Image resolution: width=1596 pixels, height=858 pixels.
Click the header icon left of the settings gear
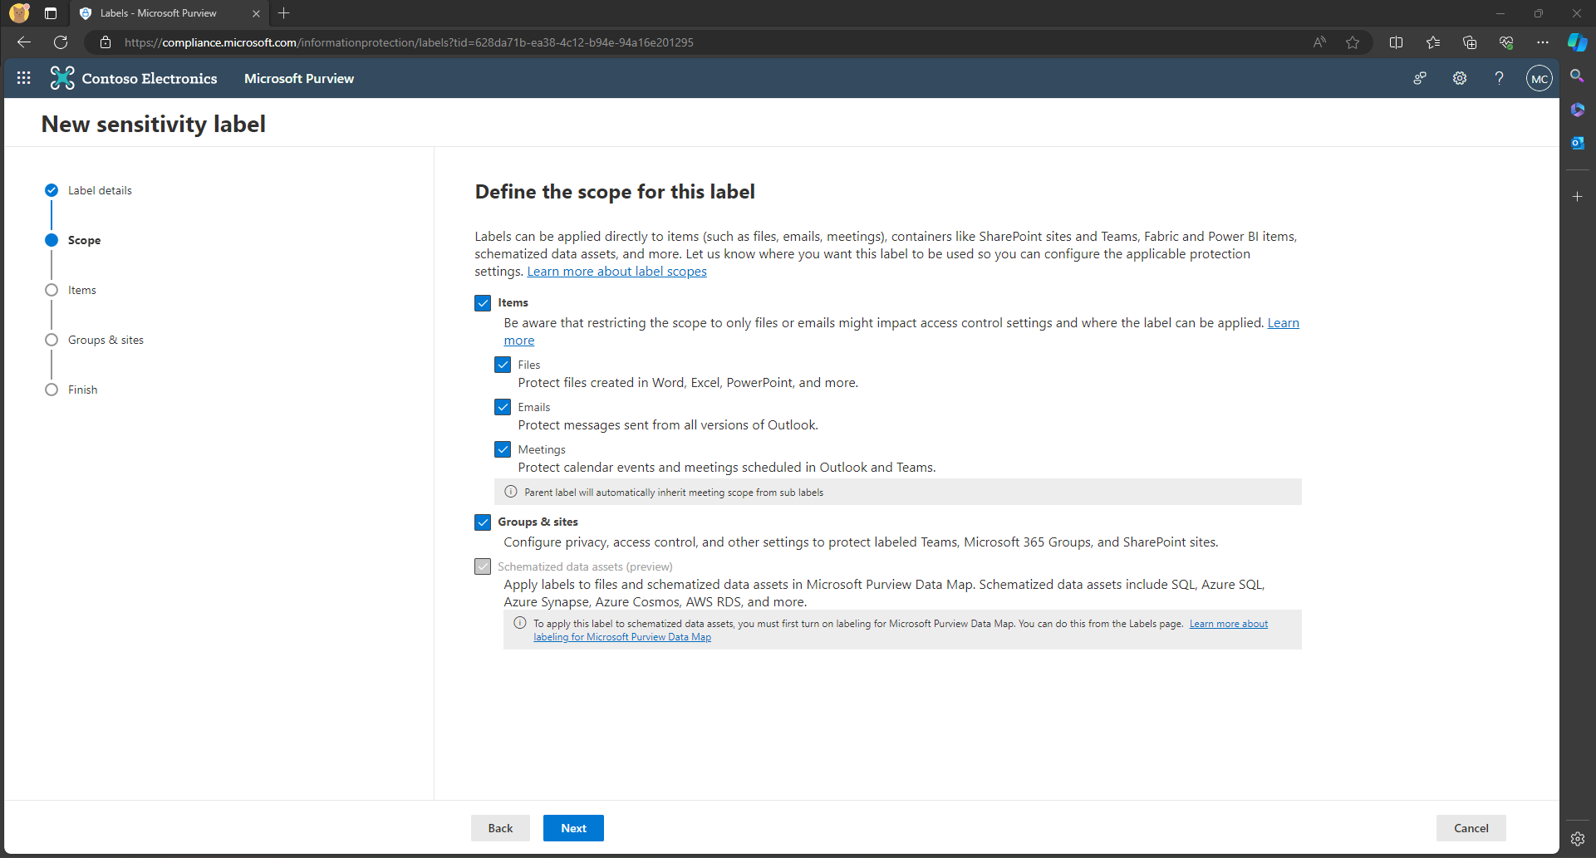pos(1420,78)
